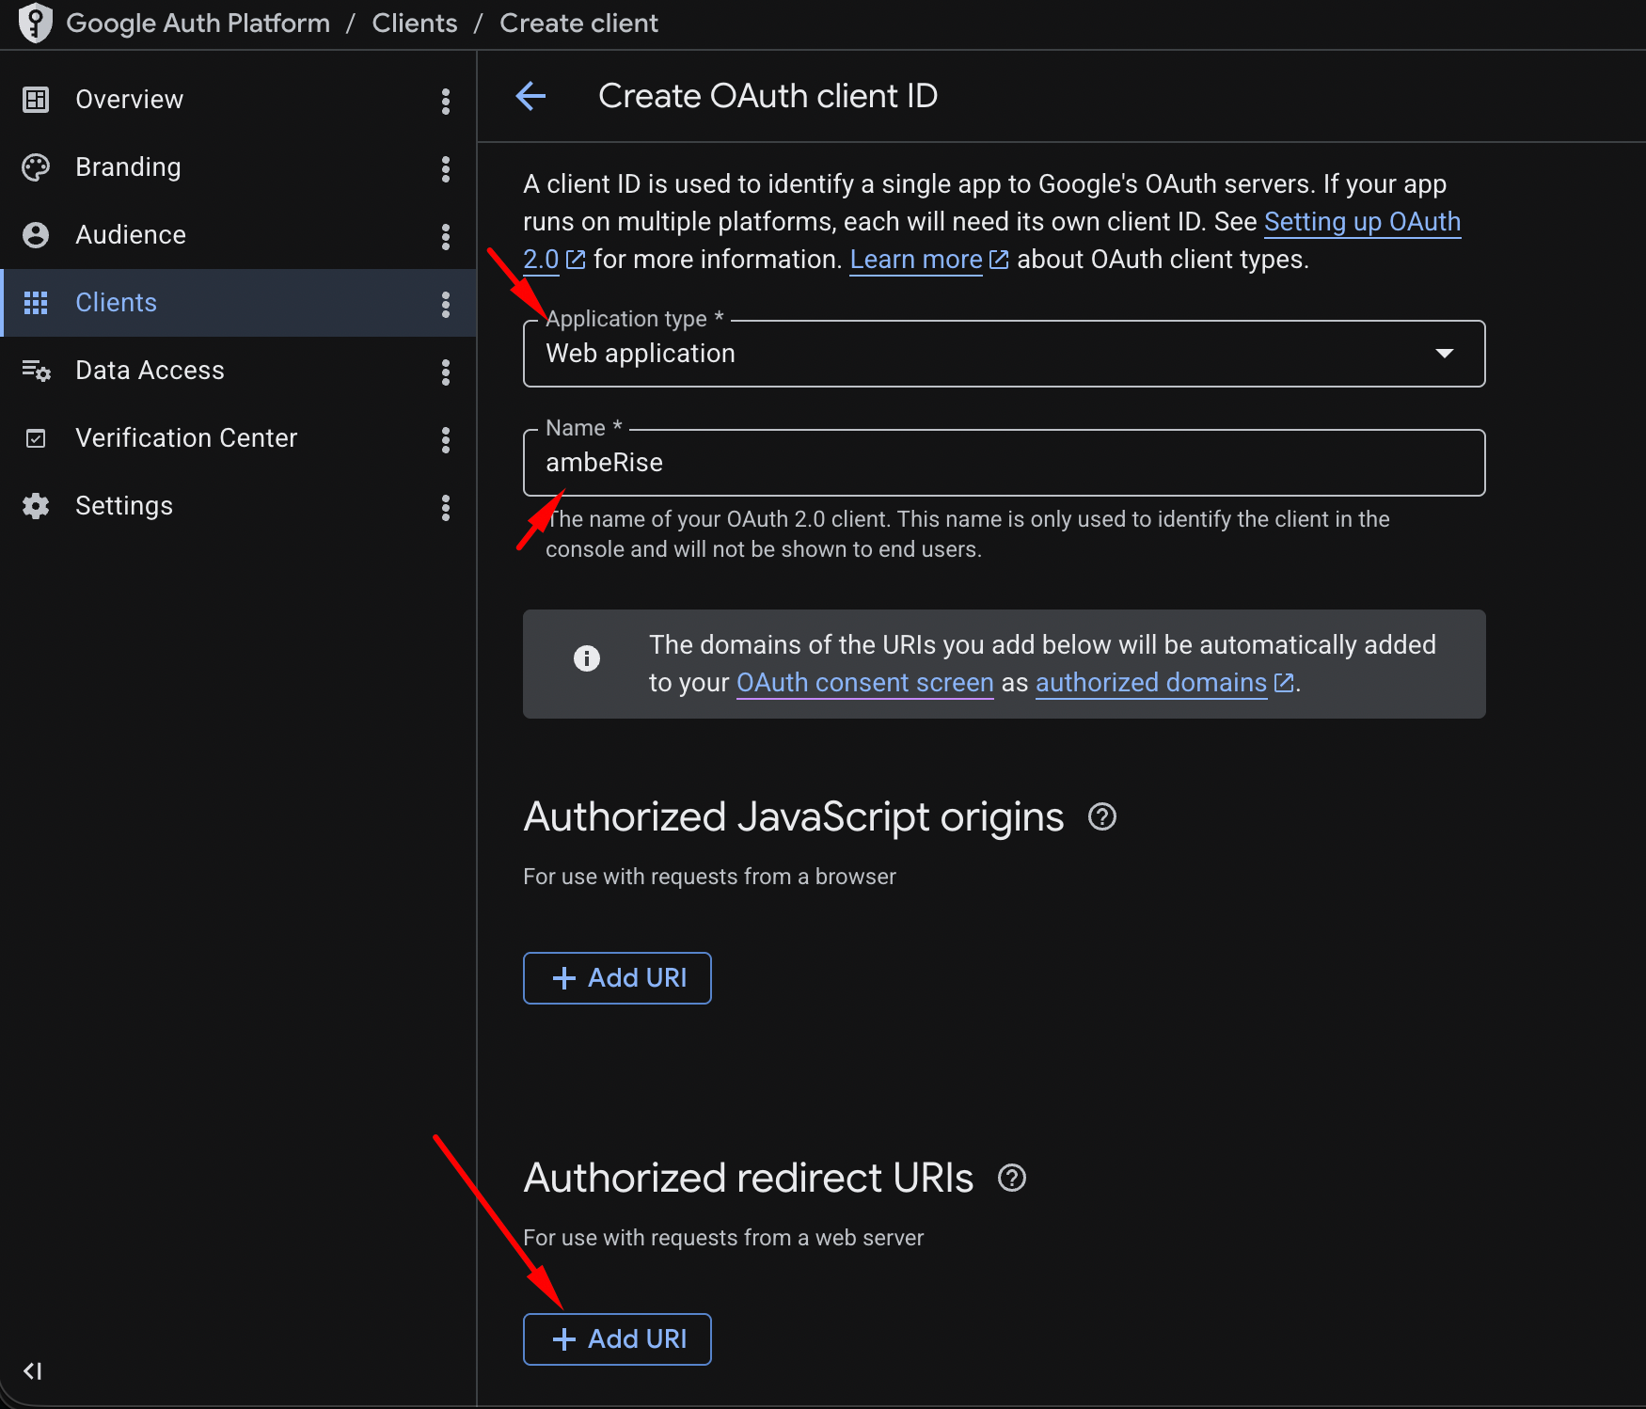Viewport: 1646px width, 1409px height.
Task: Open Branding more options menu
Action: click(x=446, y=168)
